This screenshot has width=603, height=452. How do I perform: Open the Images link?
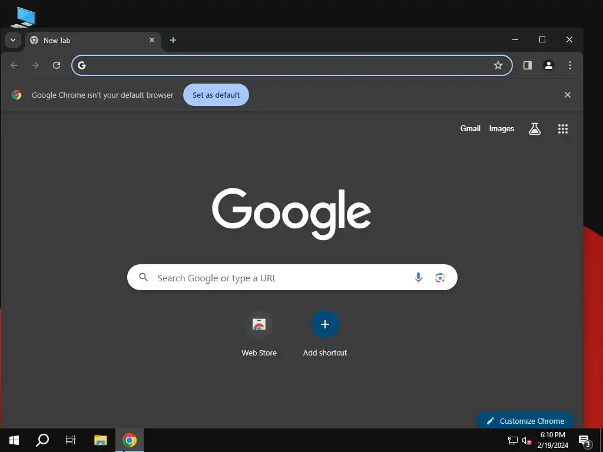[x=502, y=128]
